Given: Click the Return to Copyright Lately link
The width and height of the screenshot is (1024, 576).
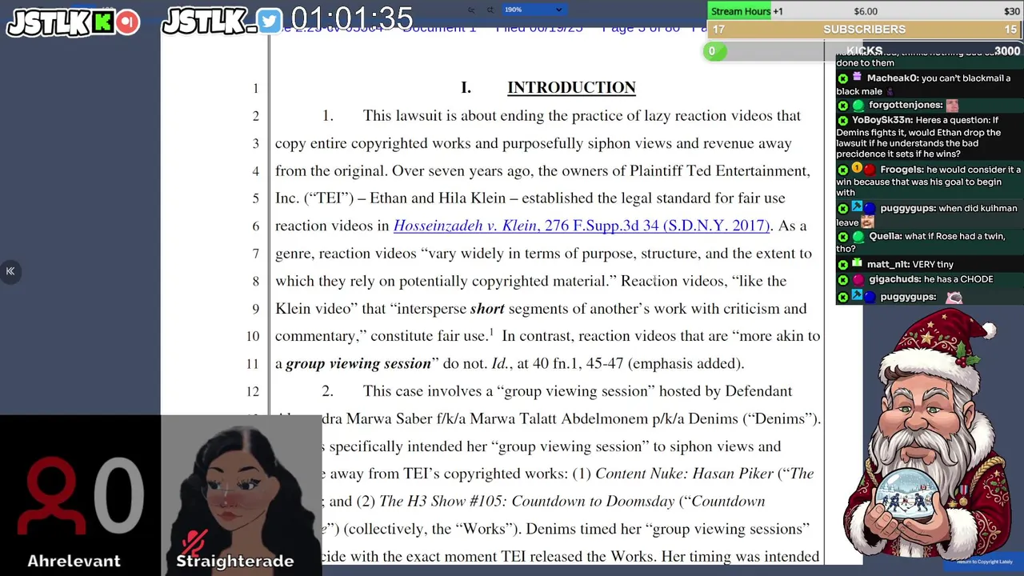Looking at the screenshot, I should pos(985,562).
